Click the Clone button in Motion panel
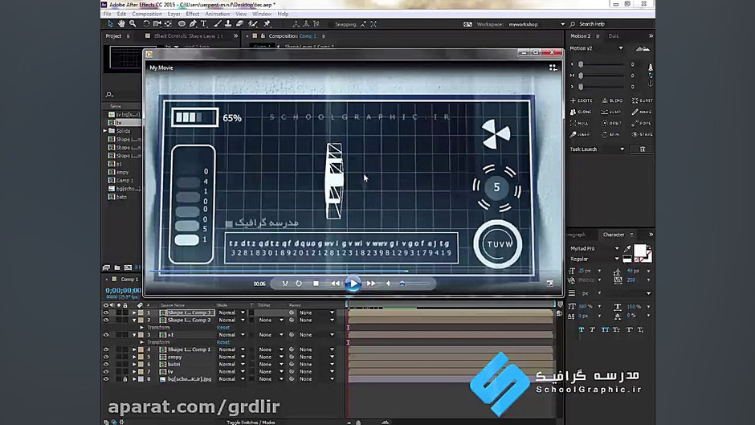The height and width of the screenshot is (425, 755). point(582,112)
